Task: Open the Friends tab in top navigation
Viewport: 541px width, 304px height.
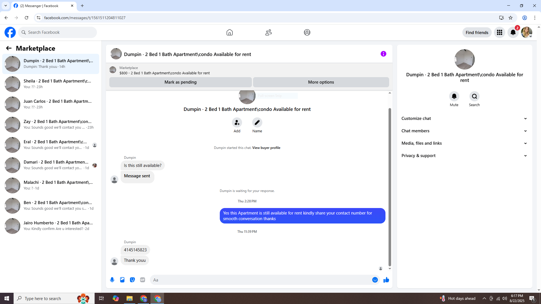Action: click(x=268, y=32)
